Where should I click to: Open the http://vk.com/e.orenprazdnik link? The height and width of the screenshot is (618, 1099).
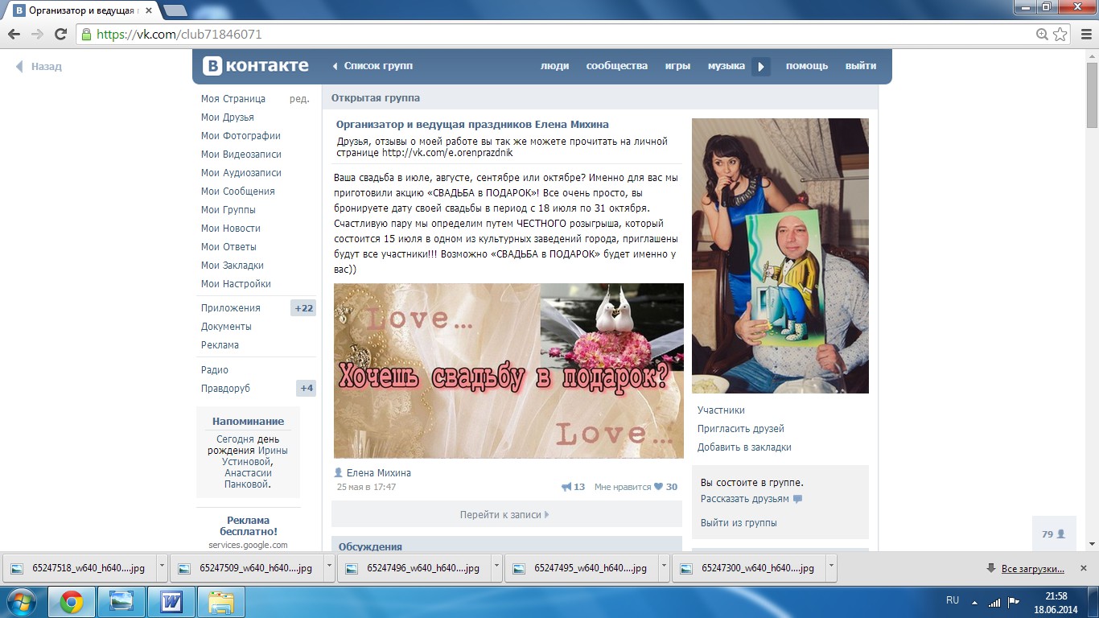click(x=447, y=153)
